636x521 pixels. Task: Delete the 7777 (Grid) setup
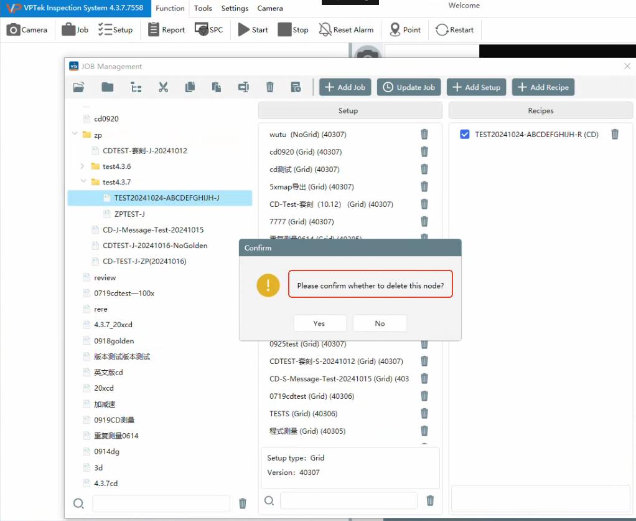(424, 221)
